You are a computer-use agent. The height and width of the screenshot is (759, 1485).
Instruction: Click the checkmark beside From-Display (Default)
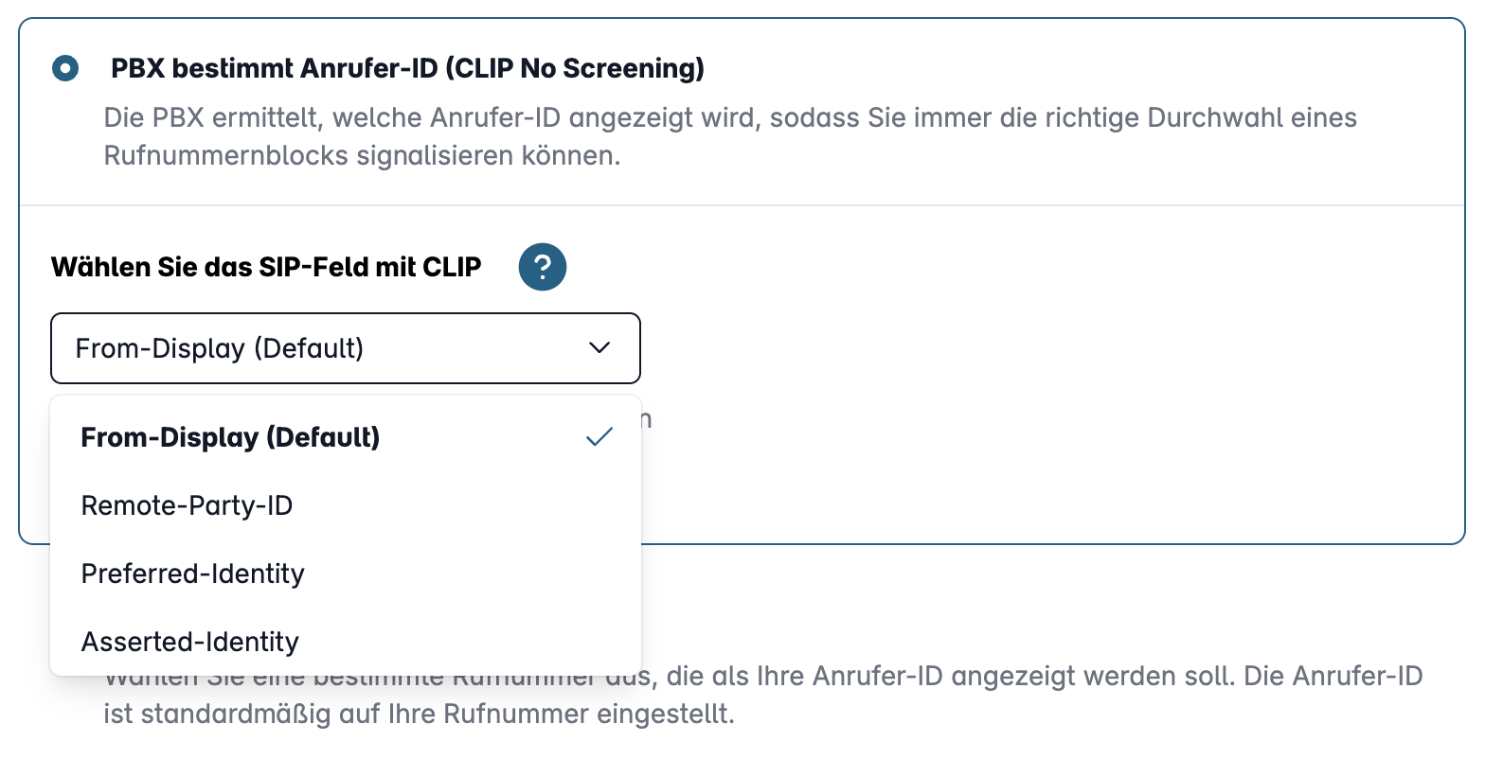[599, 437]
